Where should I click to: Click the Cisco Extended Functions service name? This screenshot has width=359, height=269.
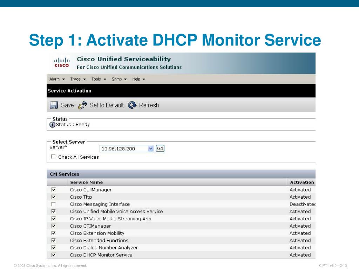(x=99, y=240)
